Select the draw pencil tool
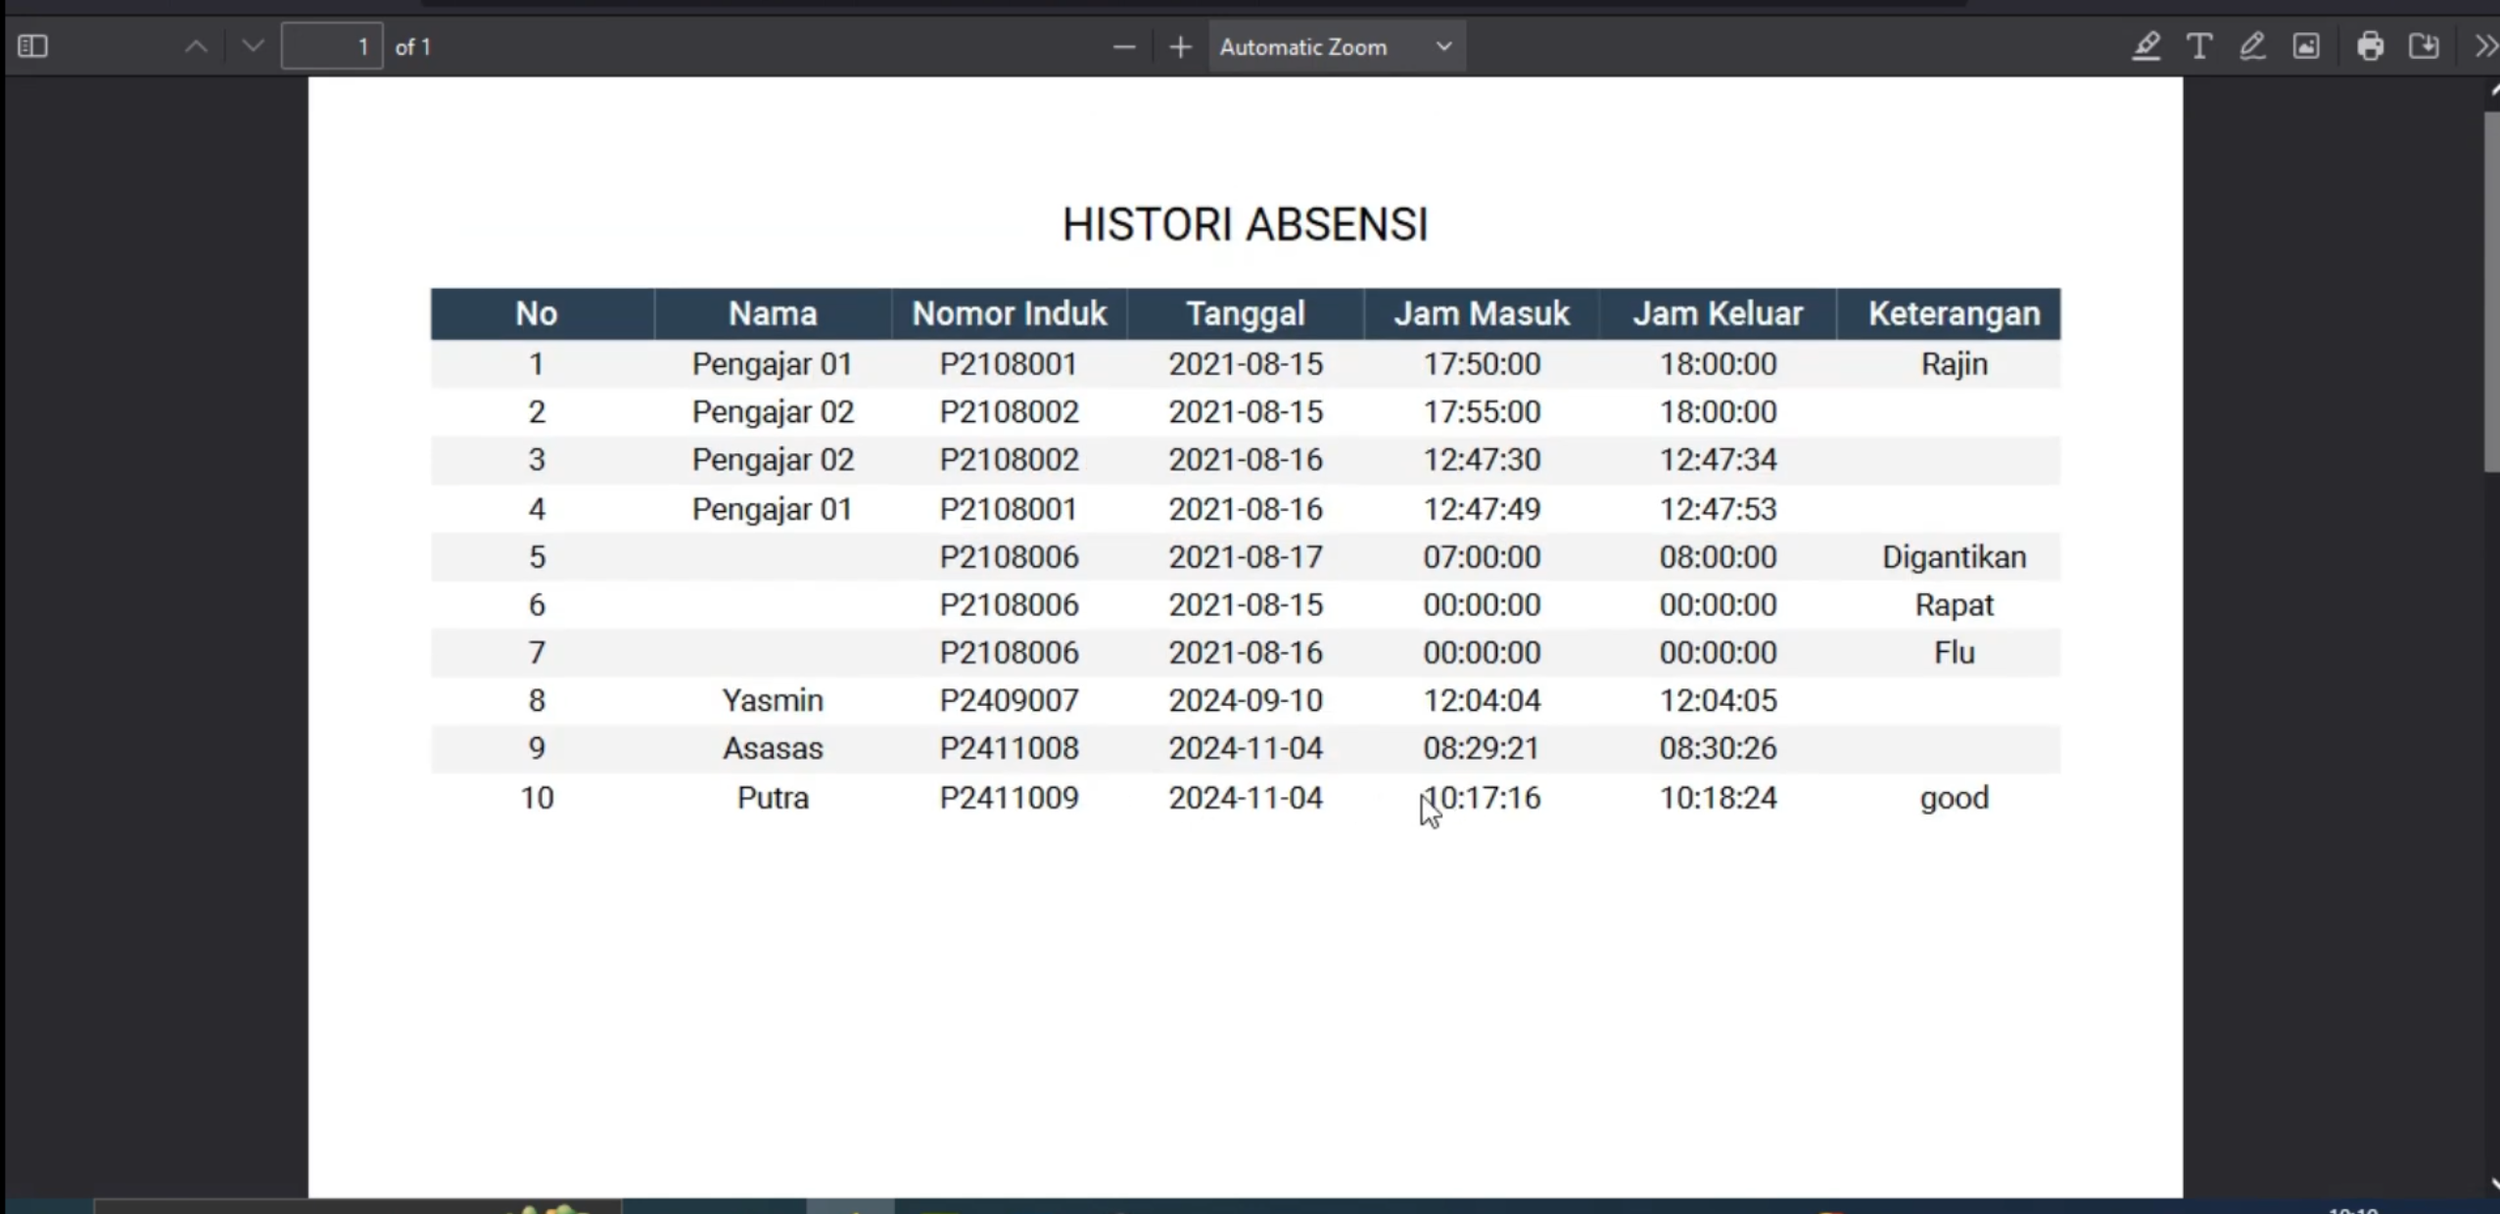The width and height of the screenshot is (2500, 1214). [x=2252, y=46]
